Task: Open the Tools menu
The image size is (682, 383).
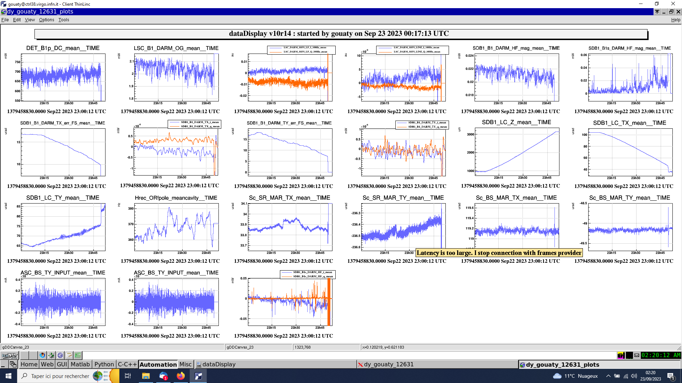Action: (x=64, y=20)
